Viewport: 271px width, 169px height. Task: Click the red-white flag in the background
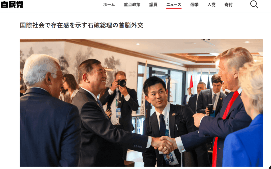pos(191,83)
